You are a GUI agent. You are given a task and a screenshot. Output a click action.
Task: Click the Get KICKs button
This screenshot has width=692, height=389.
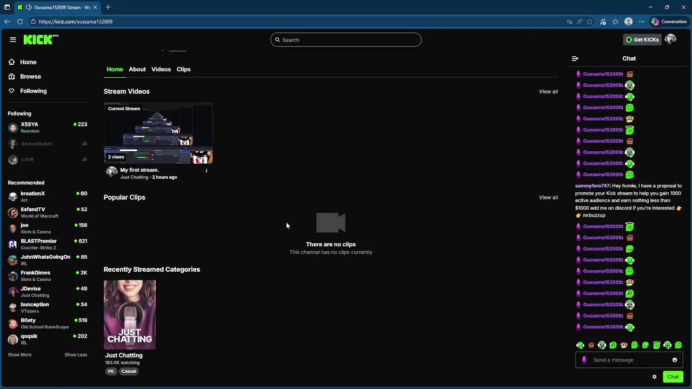[x=642, y=39]
